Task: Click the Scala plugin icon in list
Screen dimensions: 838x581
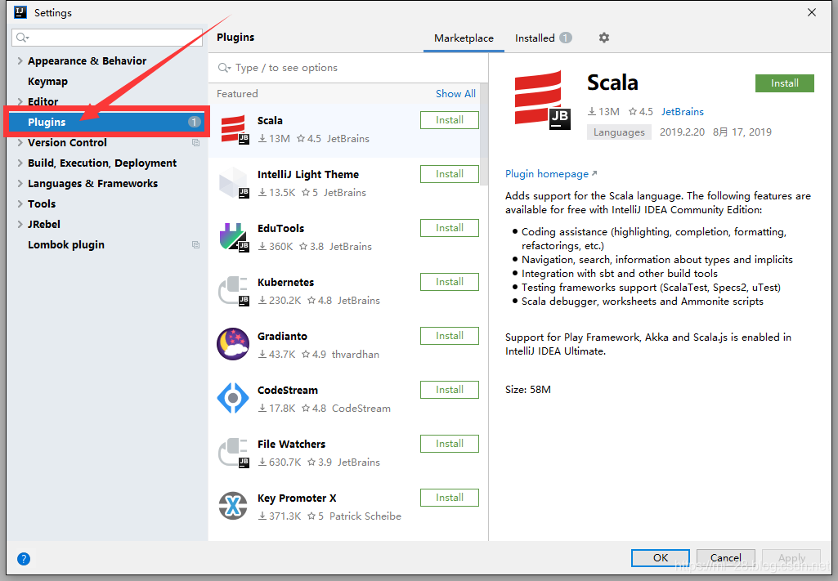Action: click(233, 129)
